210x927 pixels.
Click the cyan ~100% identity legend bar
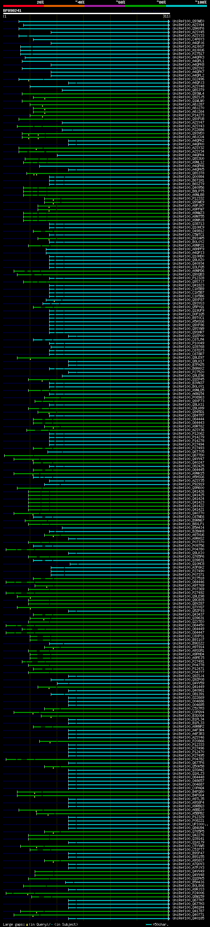pos(186,6)
